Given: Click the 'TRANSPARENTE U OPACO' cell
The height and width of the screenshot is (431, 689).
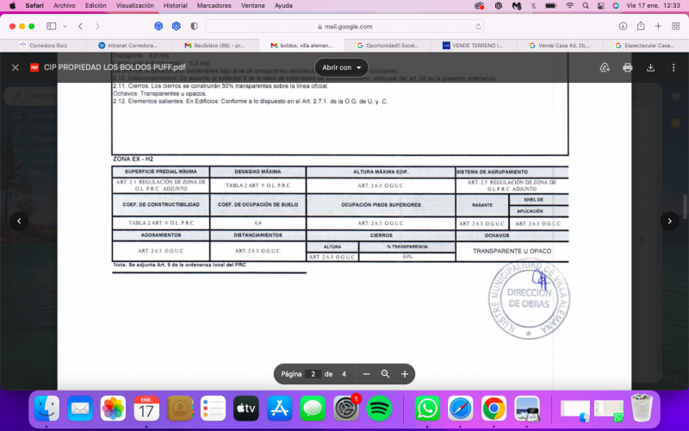Looking at the screenshot, I should pyautogui.click(x=512, y=251).
